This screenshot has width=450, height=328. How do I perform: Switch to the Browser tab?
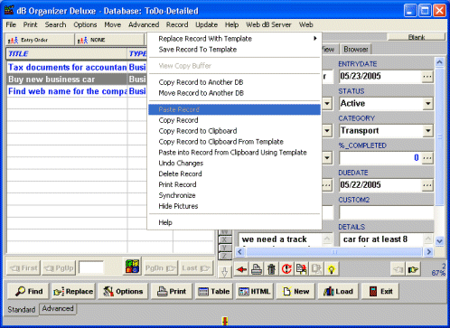(356, 49)
